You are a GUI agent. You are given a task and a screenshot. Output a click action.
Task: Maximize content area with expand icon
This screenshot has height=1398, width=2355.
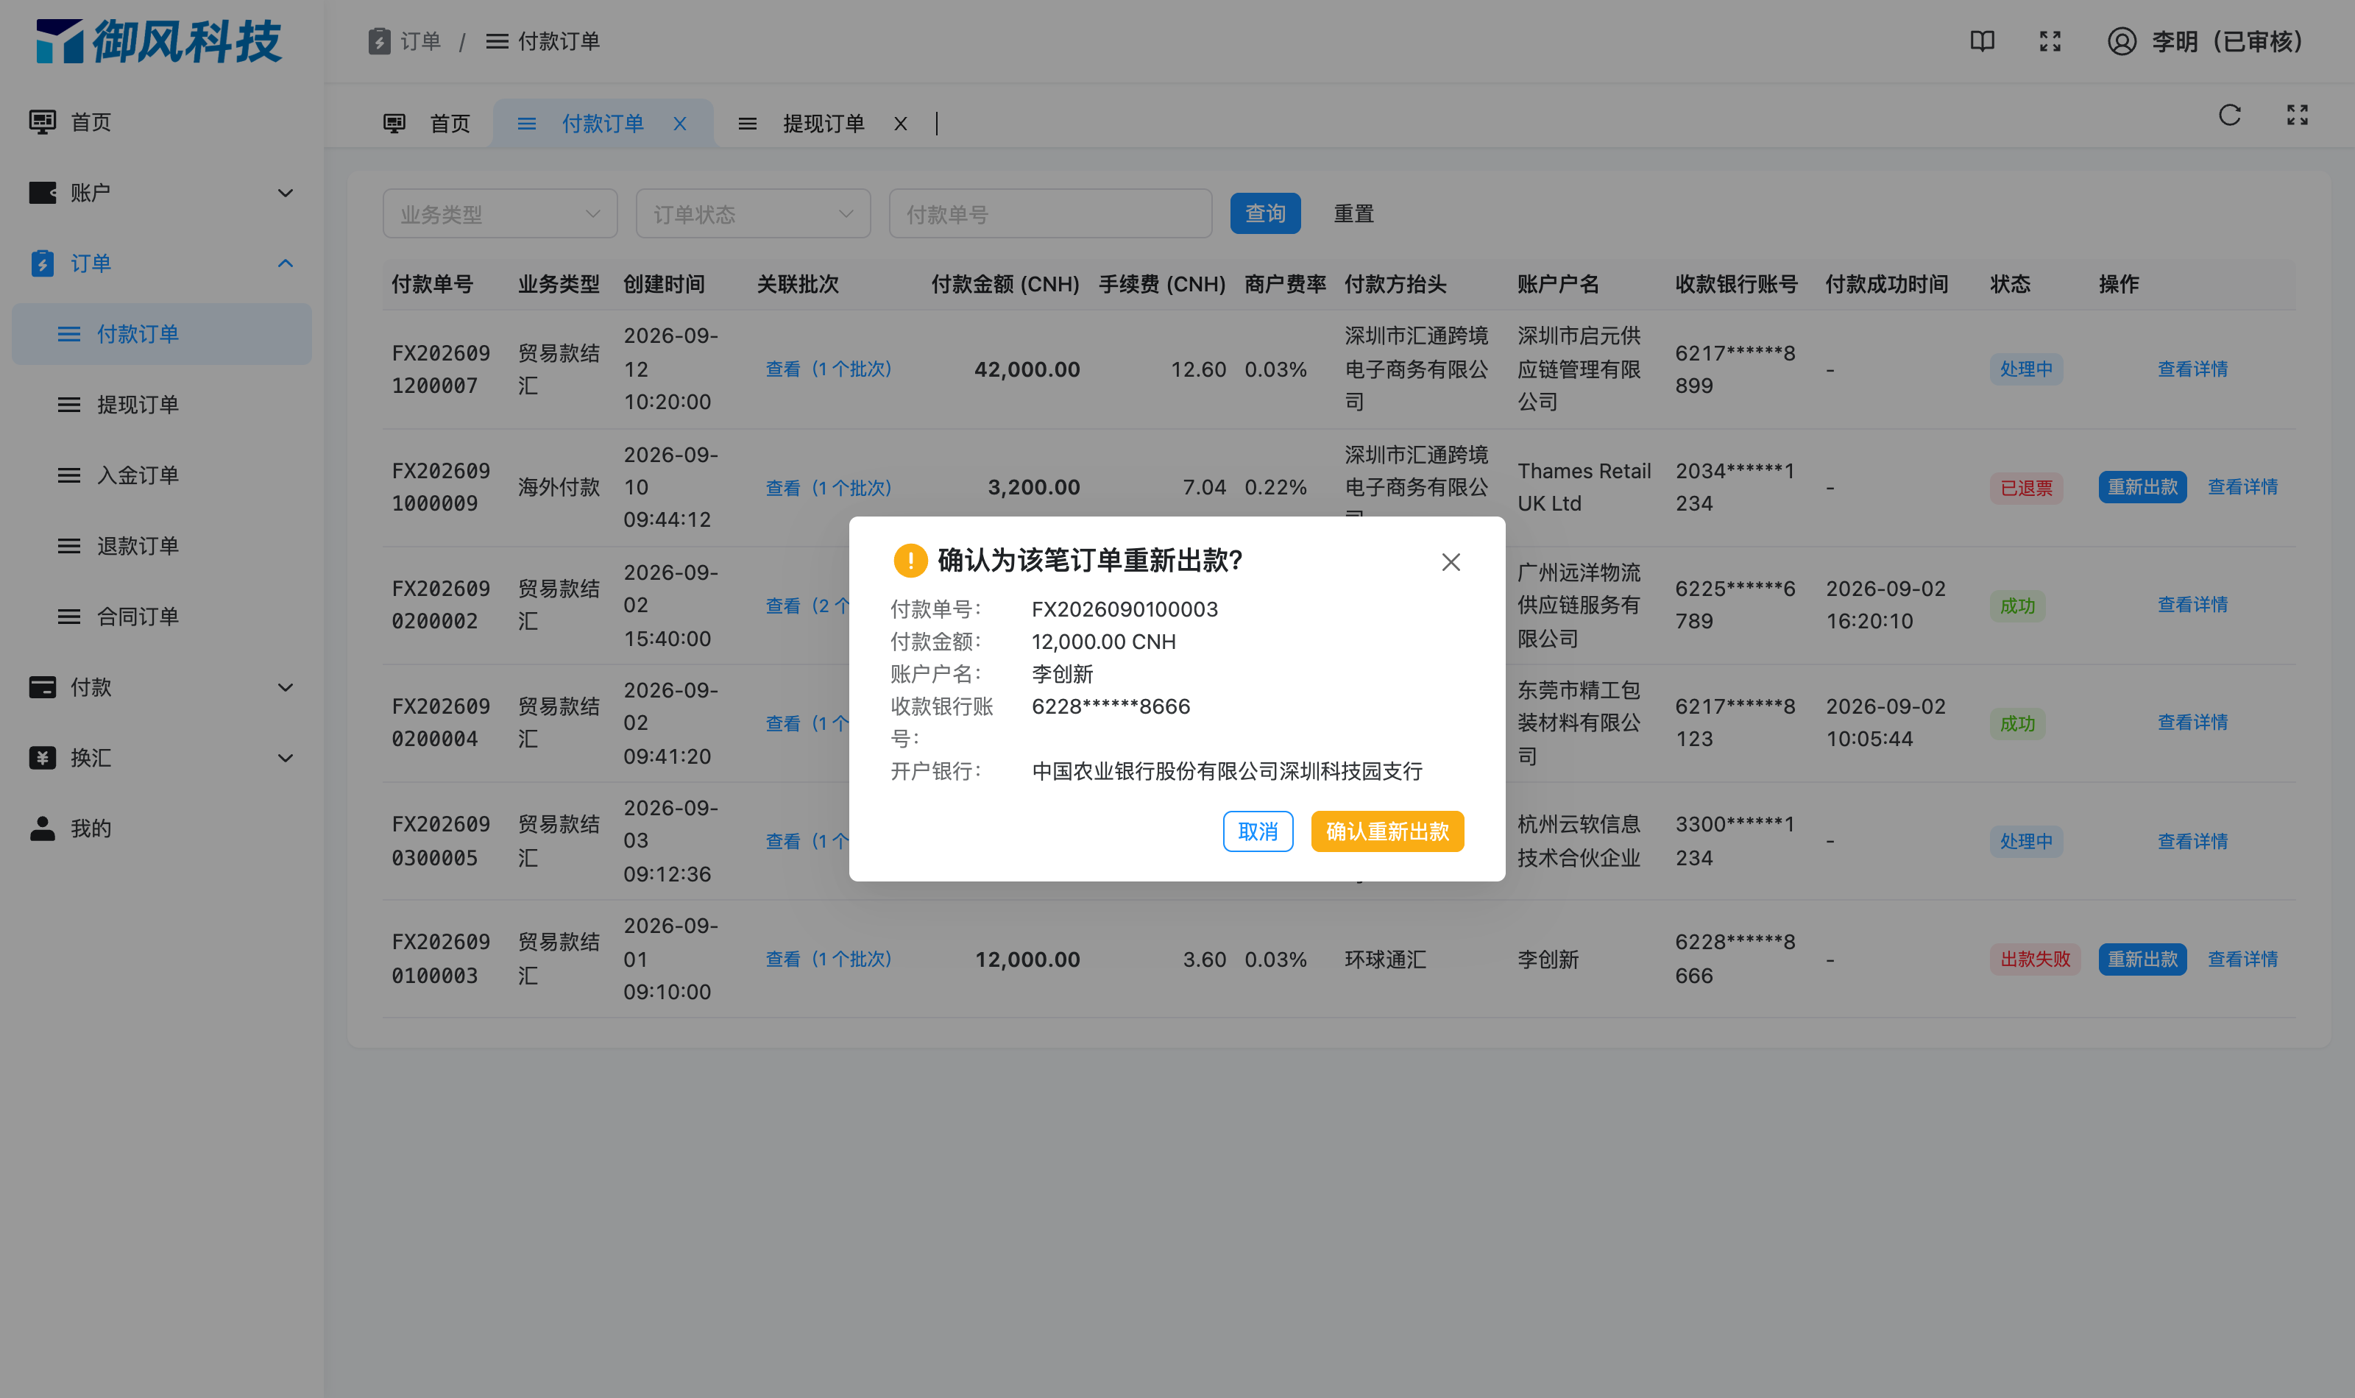2297,115
